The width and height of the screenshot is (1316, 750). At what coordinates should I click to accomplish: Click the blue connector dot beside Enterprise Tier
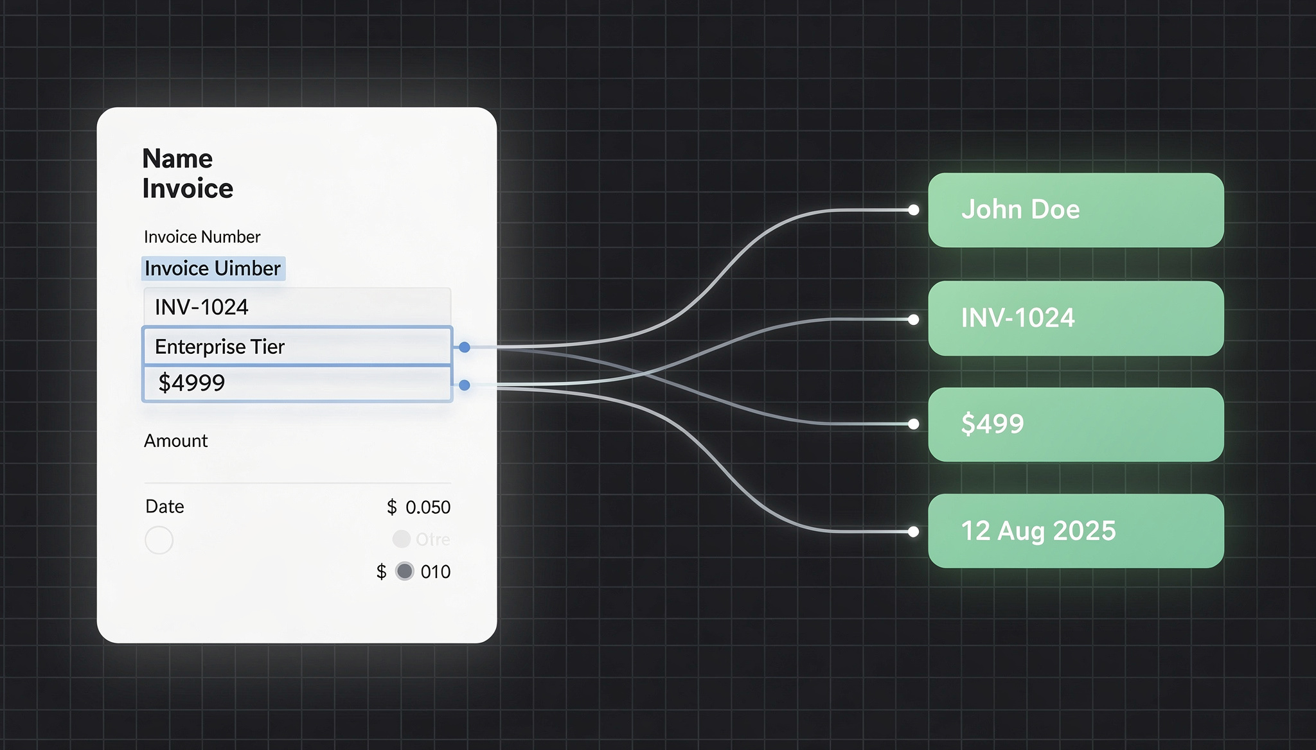[x=465, y=347]
